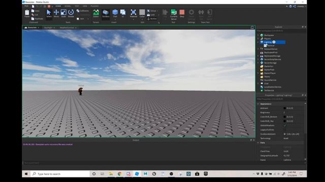Collapse the Lighting tree node
This screenshot has width=325, height=182.
tap(258, 42)
